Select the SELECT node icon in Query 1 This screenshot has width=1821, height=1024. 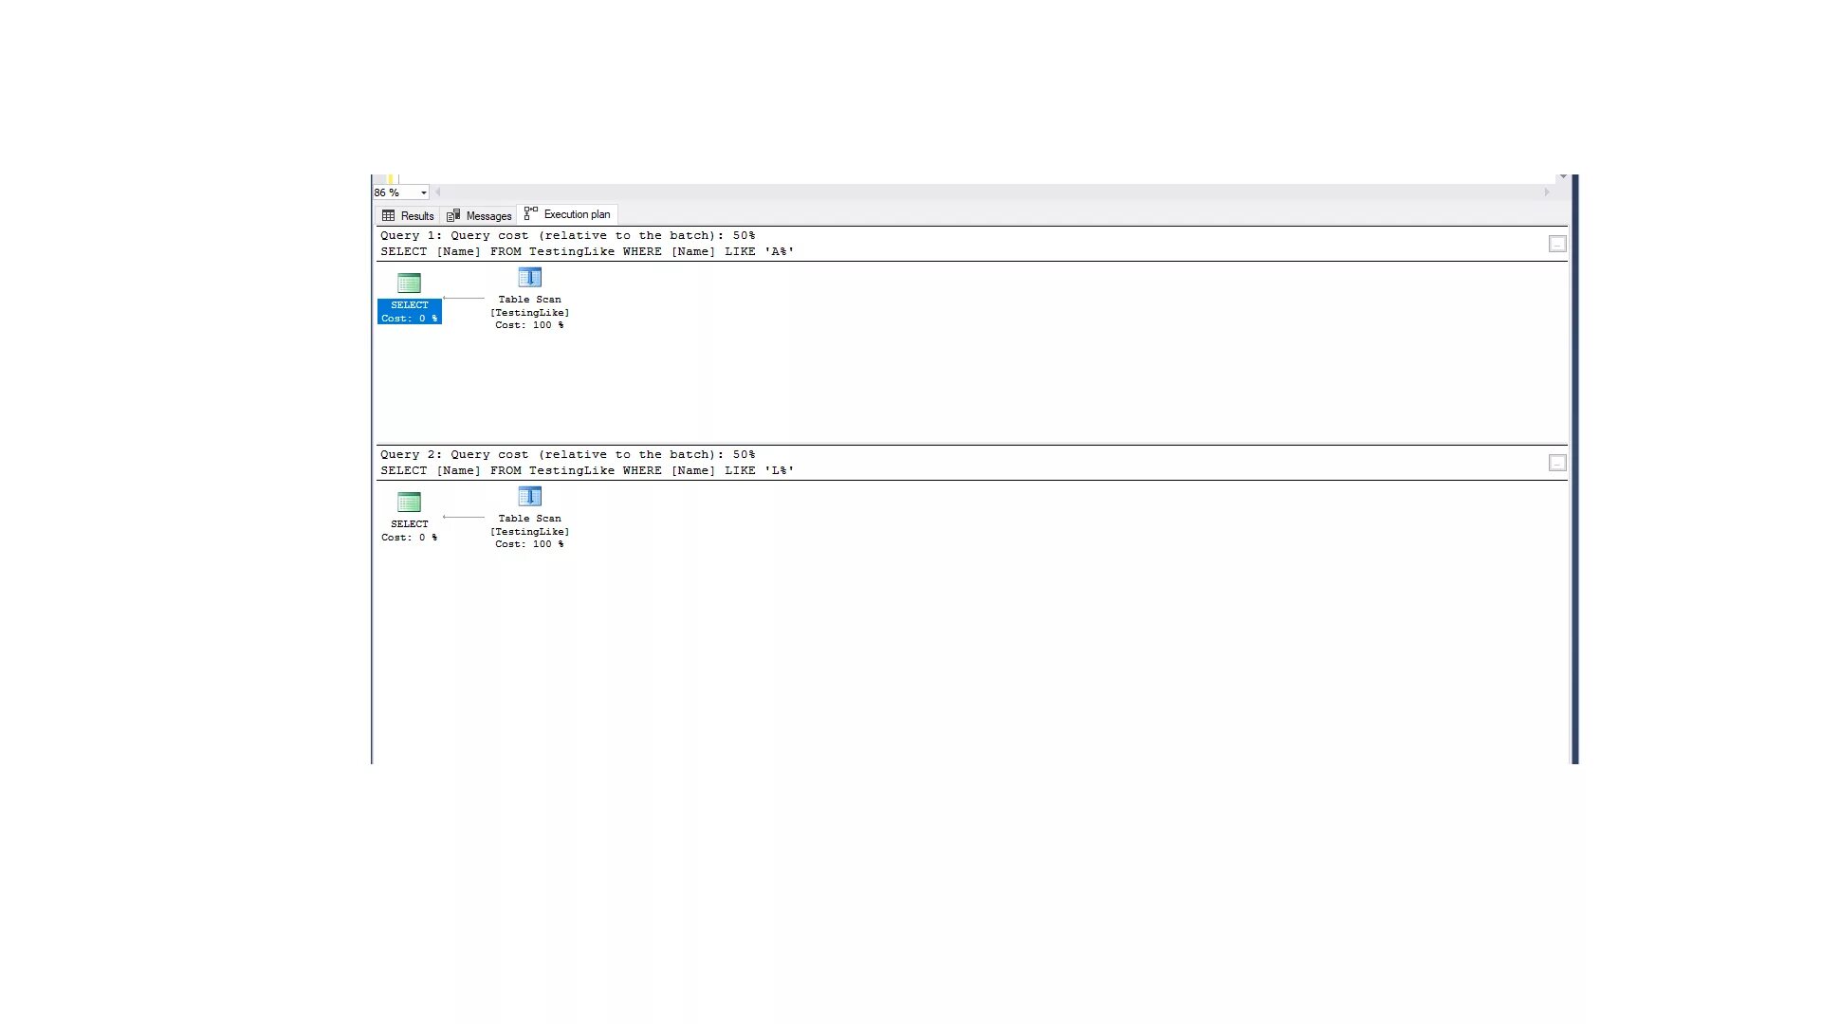click(x=409, y=283)
